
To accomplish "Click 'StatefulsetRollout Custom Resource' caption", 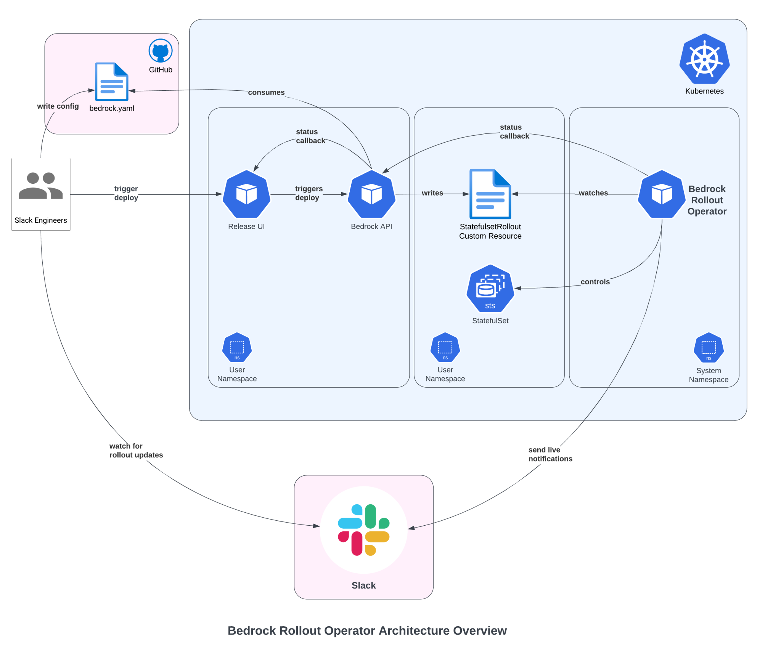I will point(490,231).
